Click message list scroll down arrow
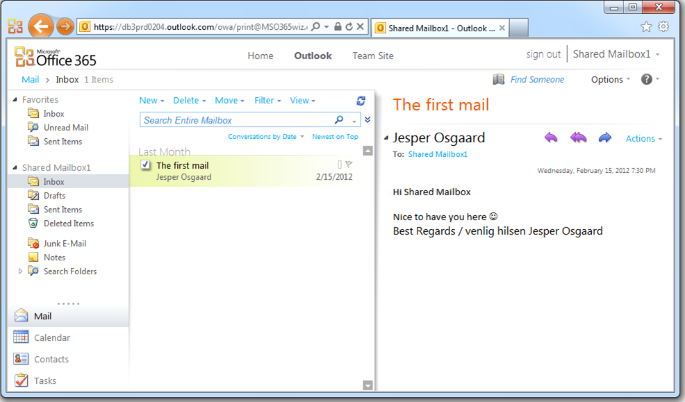 [x=368, y=385]
